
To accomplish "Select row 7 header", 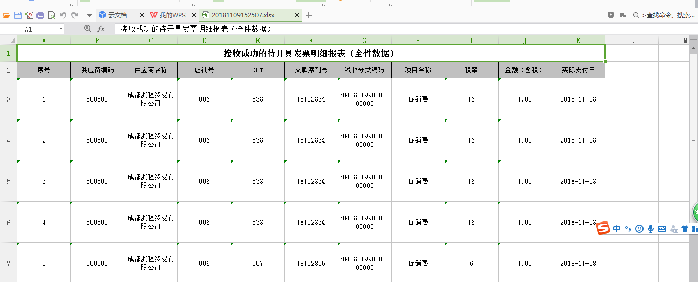I will (8, 263).
